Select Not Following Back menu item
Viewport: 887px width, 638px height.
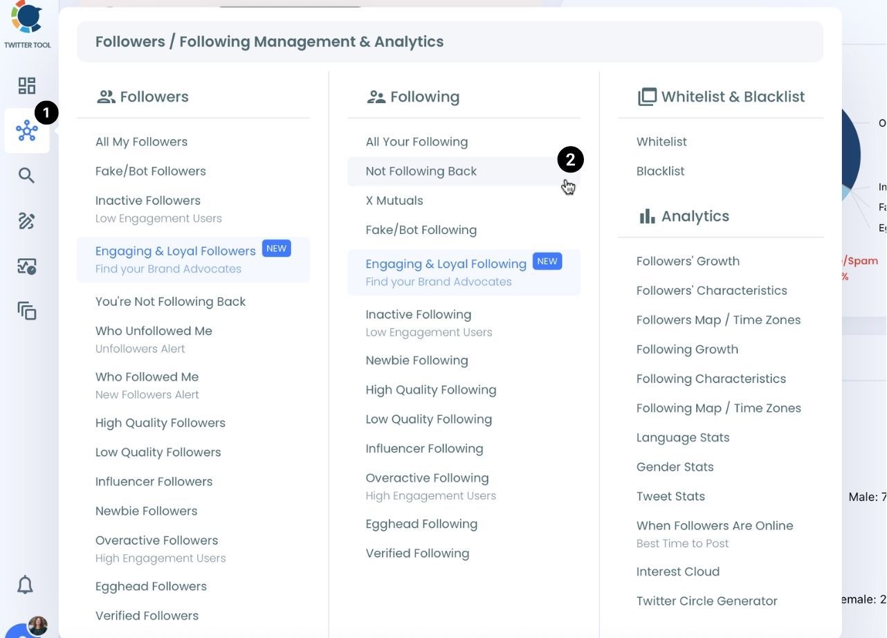coord(421,172)
